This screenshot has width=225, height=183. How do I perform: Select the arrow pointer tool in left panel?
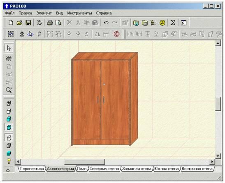[x=9, y=48]
